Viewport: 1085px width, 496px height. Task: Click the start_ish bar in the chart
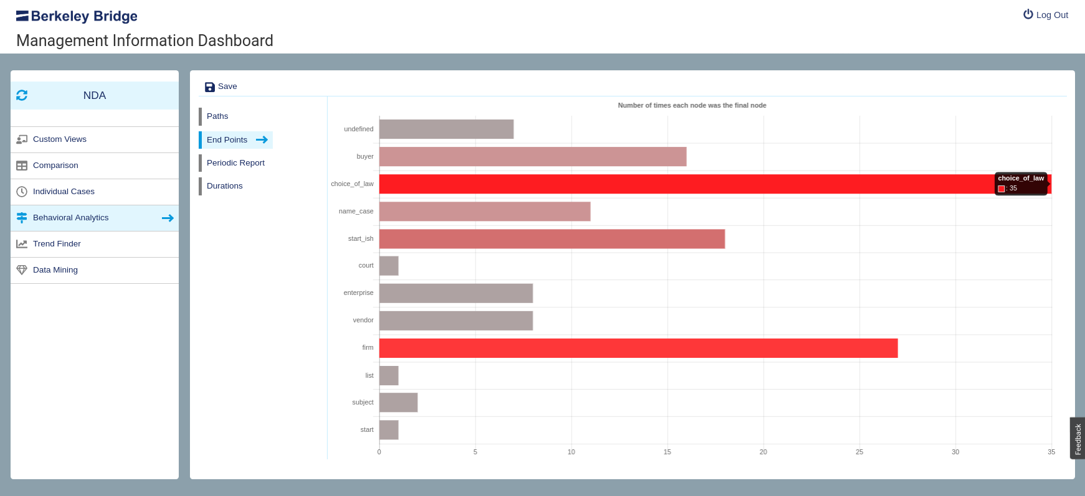[552, 239]
